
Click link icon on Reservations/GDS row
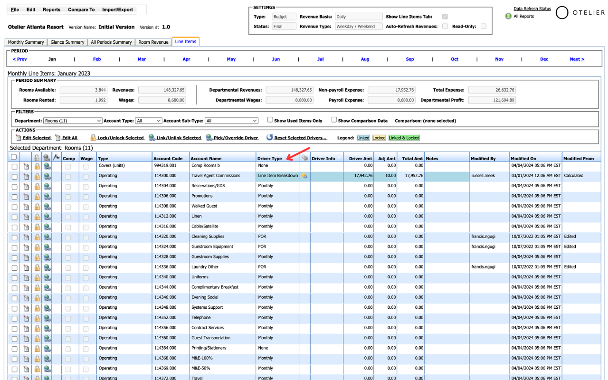click(47, 187)
